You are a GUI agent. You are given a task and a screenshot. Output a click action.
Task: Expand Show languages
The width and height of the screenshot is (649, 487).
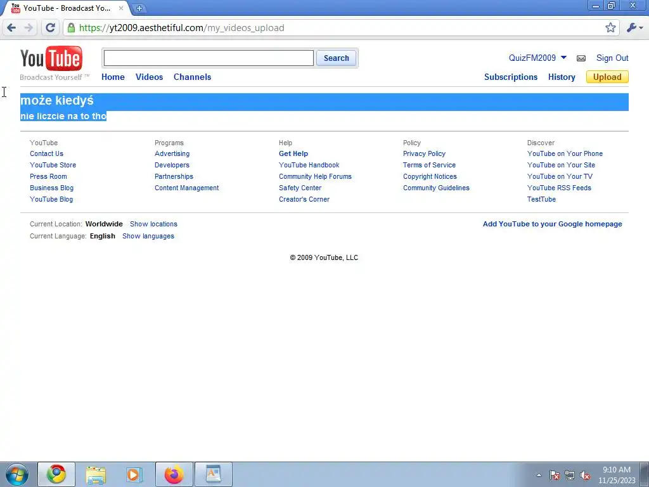coord(148,236)
